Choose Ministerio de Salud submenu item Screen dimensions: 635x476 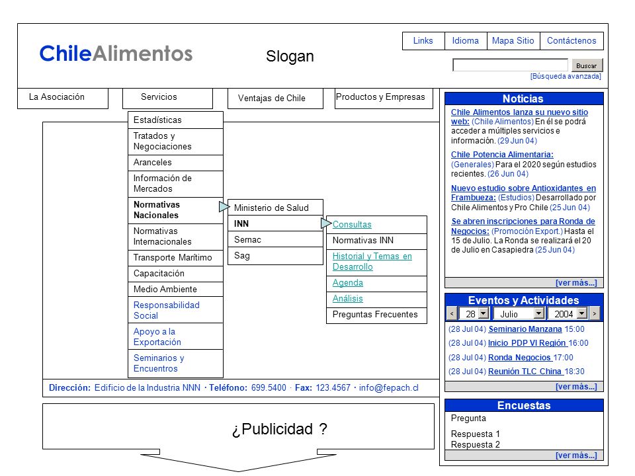275,208
